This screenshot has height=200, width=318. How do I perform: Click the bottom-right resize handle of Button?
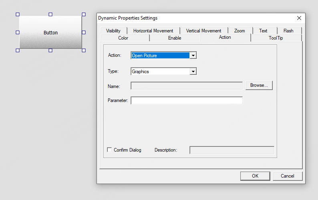tap(84, 50)
